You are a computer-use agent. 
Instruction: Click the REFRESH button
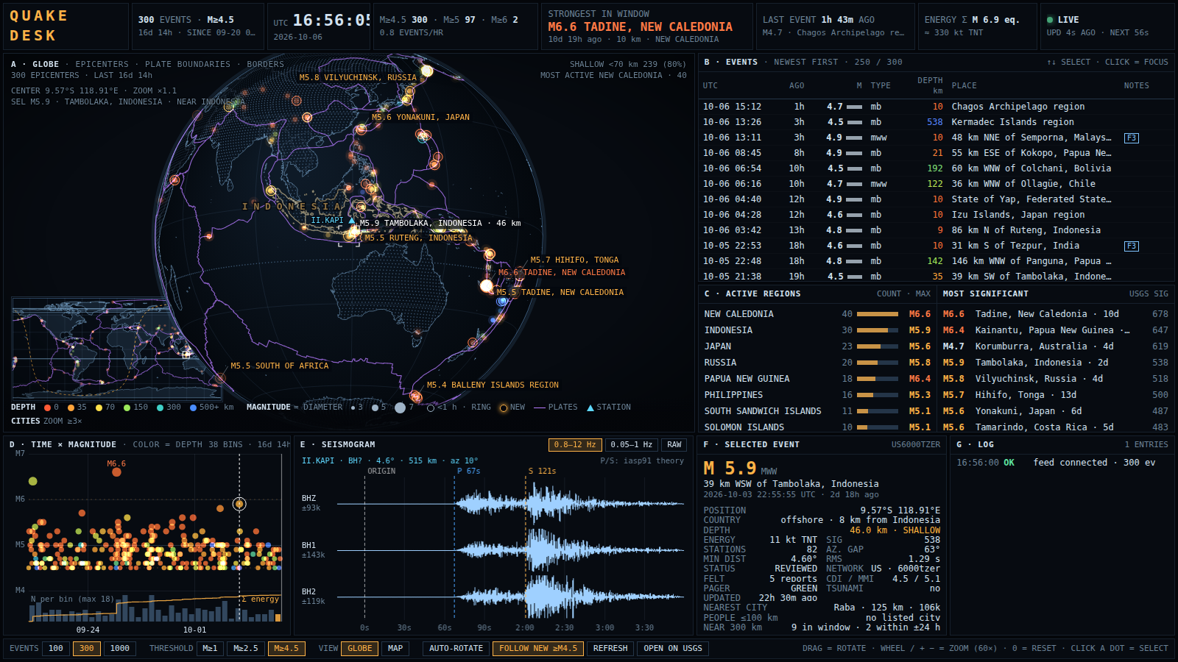[610, 648]
